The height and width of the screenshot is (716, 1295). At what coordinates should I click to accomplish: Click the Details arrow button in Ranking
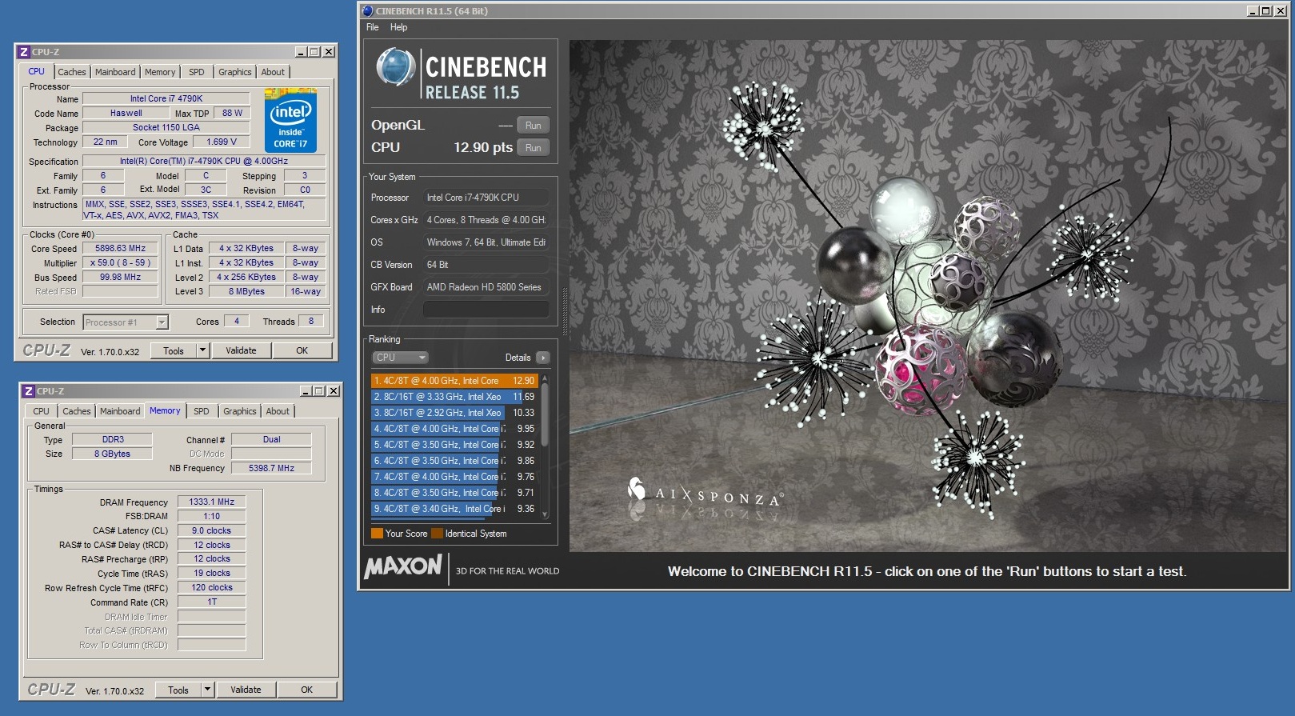tap(543, 358)
